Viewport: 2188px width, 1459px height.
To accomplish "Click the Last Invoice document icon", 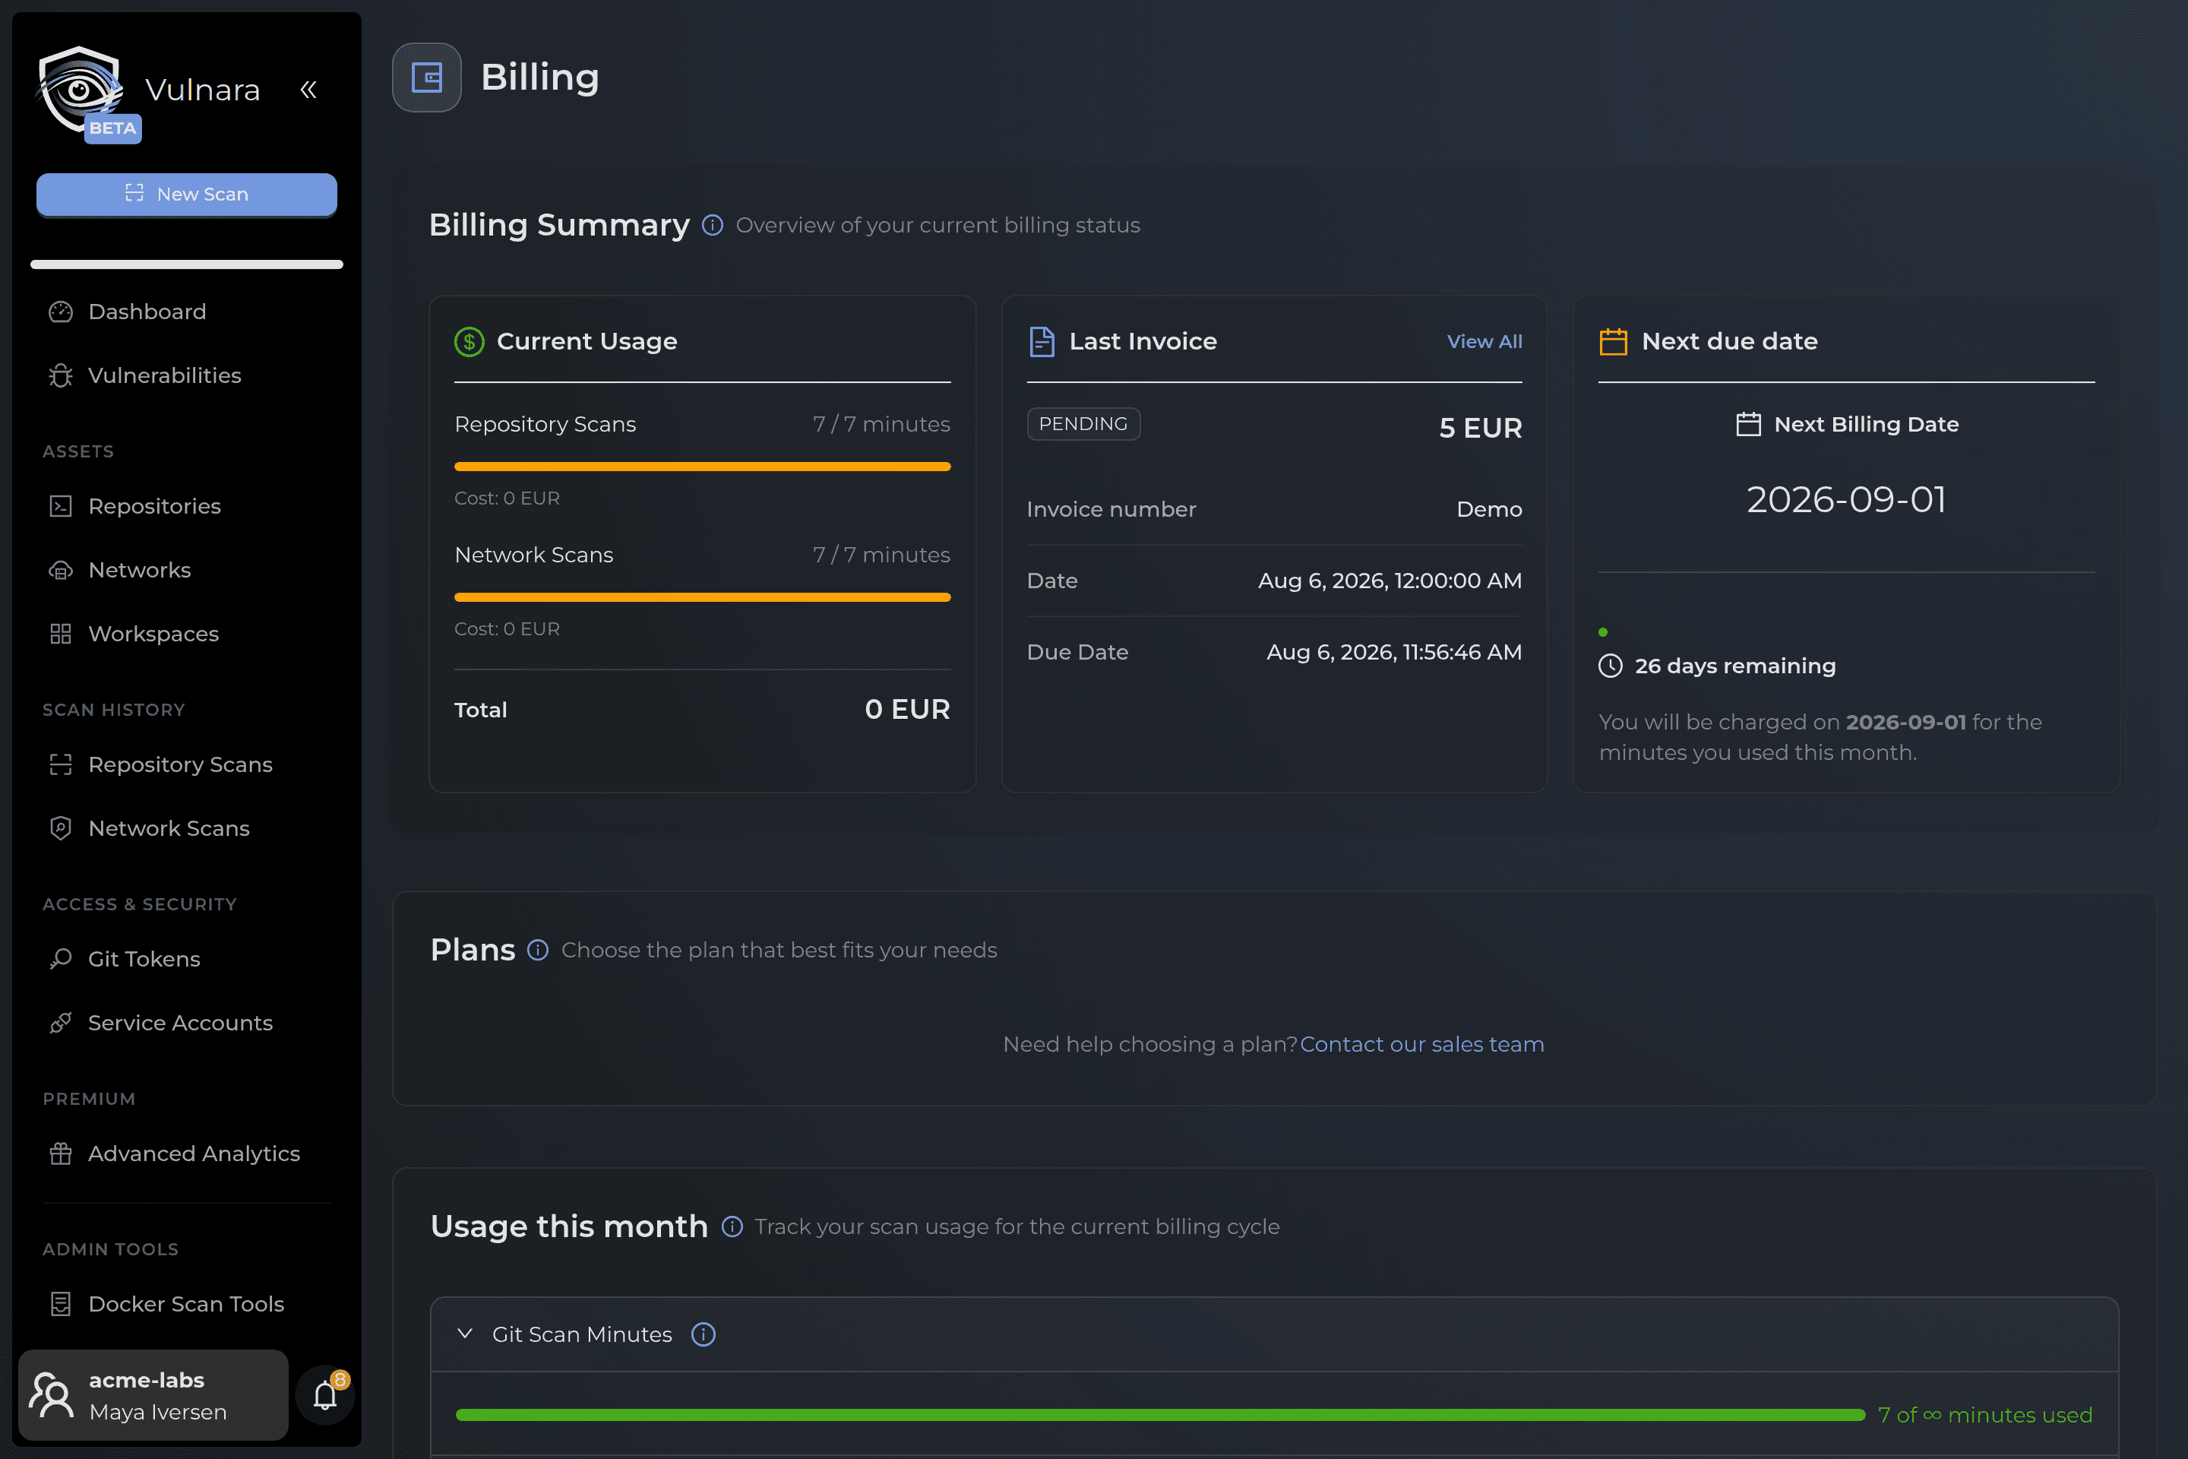I will tap(1042, 341).
